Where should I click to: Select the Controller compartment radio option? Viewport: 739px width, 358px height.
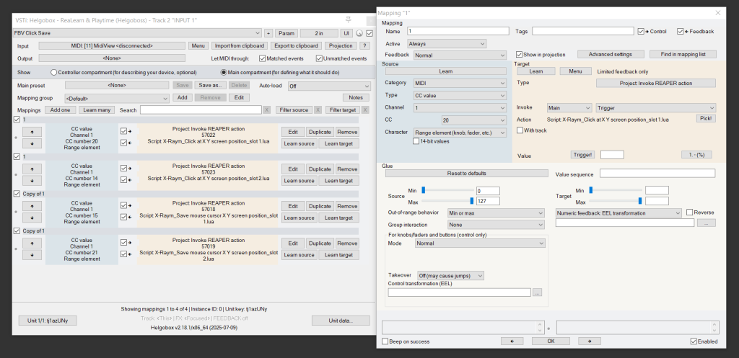click(53, 73)
